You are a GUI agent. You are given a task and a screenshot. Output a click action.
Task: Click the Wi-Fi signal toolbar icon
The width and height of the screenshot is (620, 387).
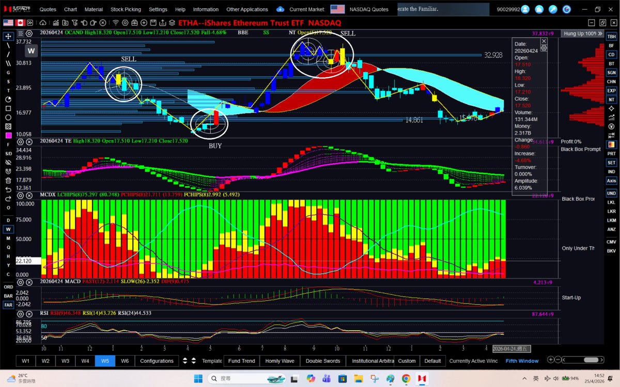click(116, 23)
